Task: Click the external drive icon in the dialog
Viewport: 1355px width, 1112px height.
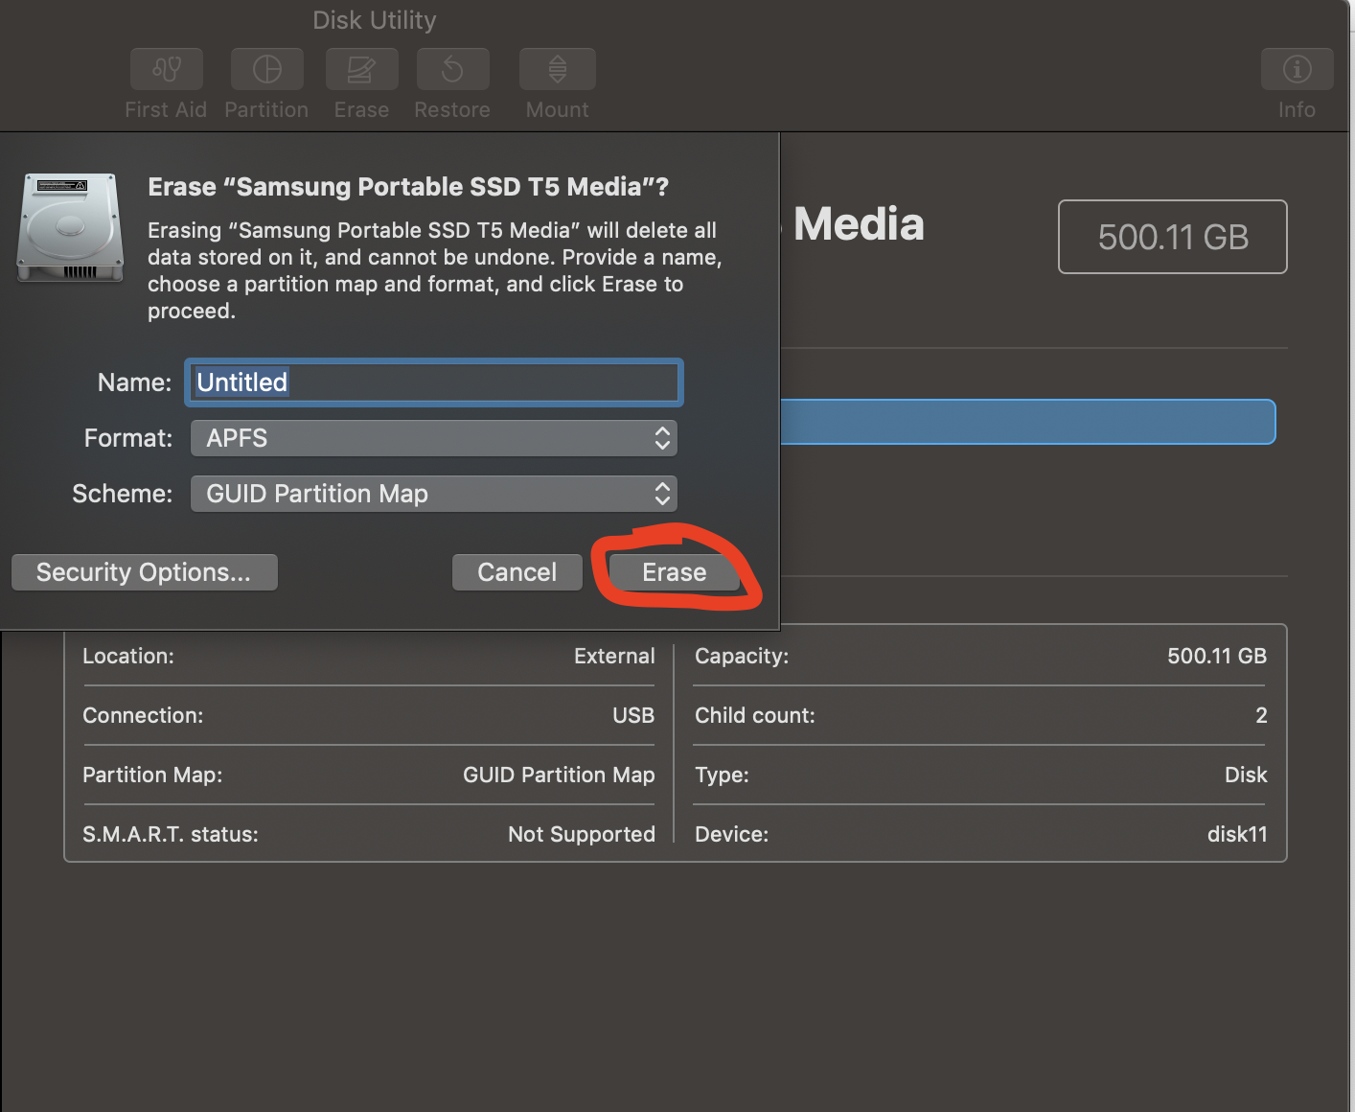Action: pyautogui.click(x=68, y=227)
